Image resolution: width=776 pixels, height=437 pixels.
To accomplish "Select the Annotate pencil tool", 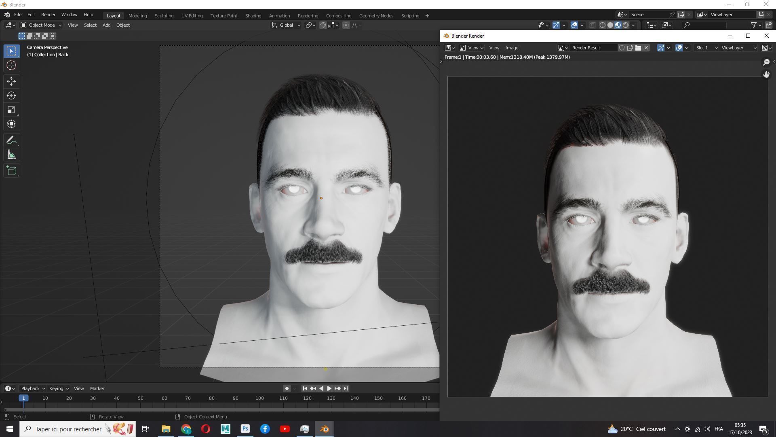I will pyautogui.click(x=11, y=140).
